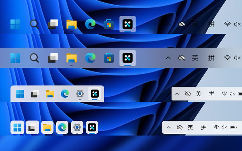Click Search magnifier on the gray blurred taskbar
The width and height of the screenshot is (242, 151).
[34, 58]
